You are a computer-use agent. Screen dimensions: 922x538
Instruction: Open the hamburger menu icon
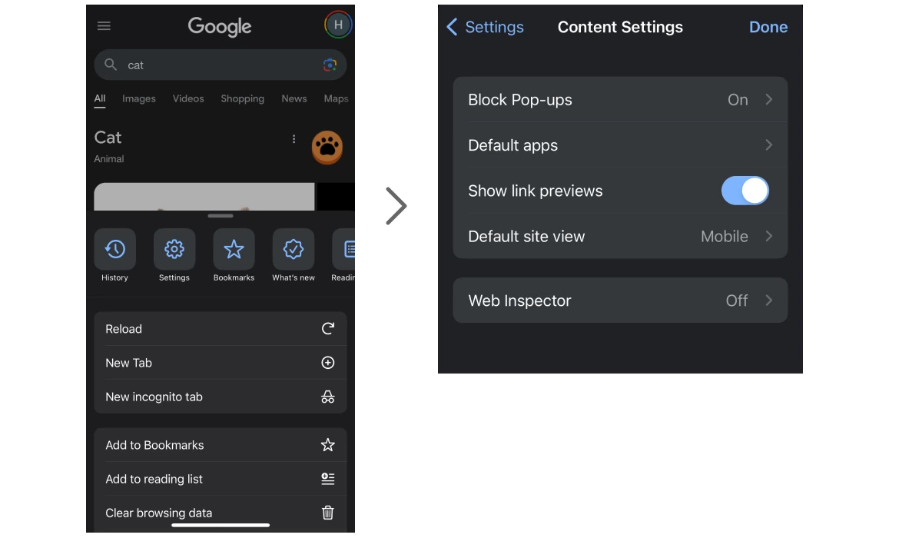(x=104, y=25)
